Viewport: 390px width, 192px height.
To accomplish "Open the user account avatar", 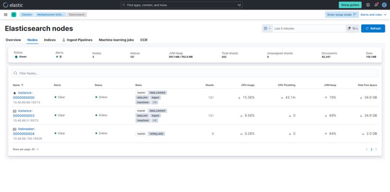I will [384, 5].
